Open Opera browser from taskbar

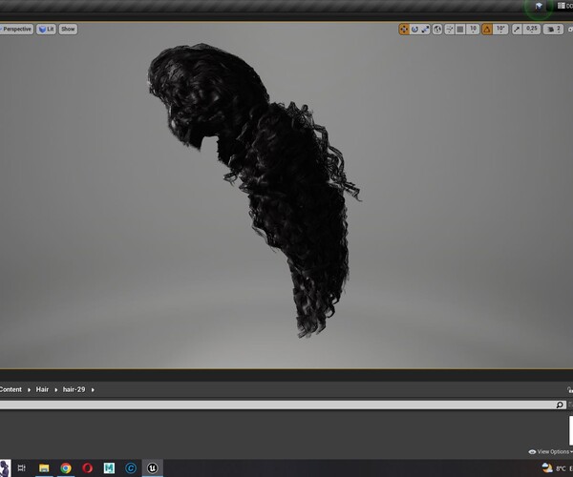coord(87,467)
